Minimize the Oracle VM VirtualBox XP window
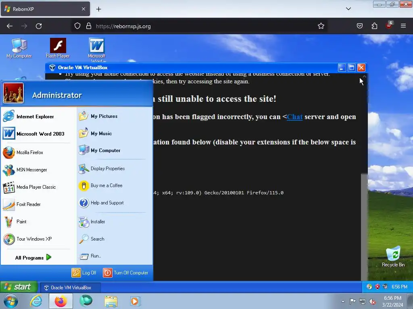This screenshot has height=309, width=413. (x=342, y=68)
